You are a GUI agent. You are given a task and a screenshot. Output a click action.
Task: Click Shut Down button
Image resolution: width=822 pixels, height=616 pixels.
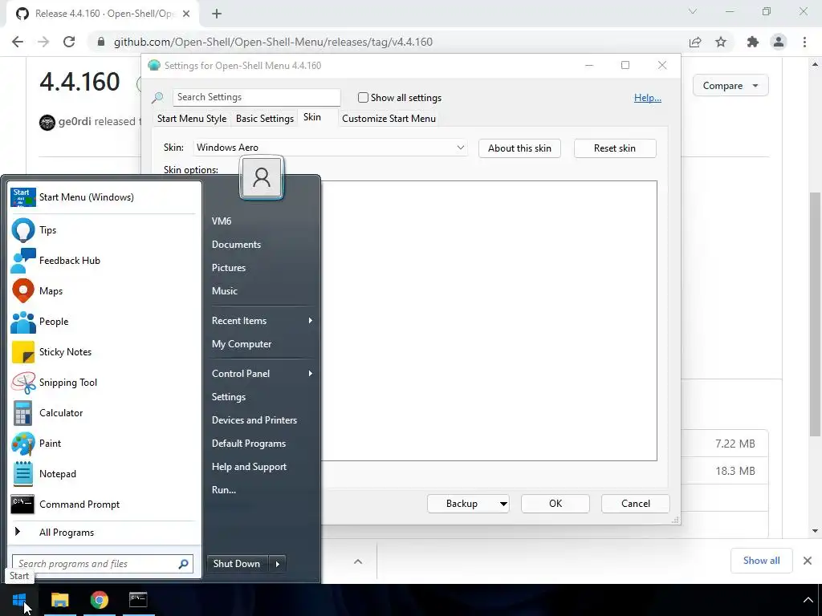(238, 564)
